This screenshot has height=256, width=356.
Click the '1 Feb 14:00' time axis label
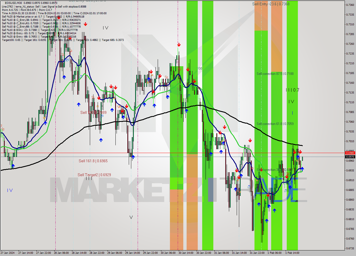click(292, 253)
